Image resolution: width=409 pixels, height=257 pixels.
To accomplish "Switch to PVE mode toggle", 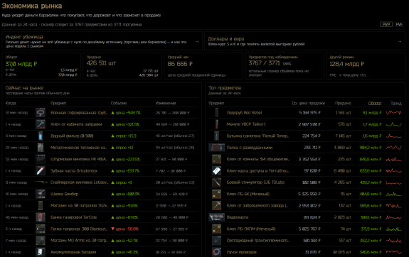I will coord(399,24).
